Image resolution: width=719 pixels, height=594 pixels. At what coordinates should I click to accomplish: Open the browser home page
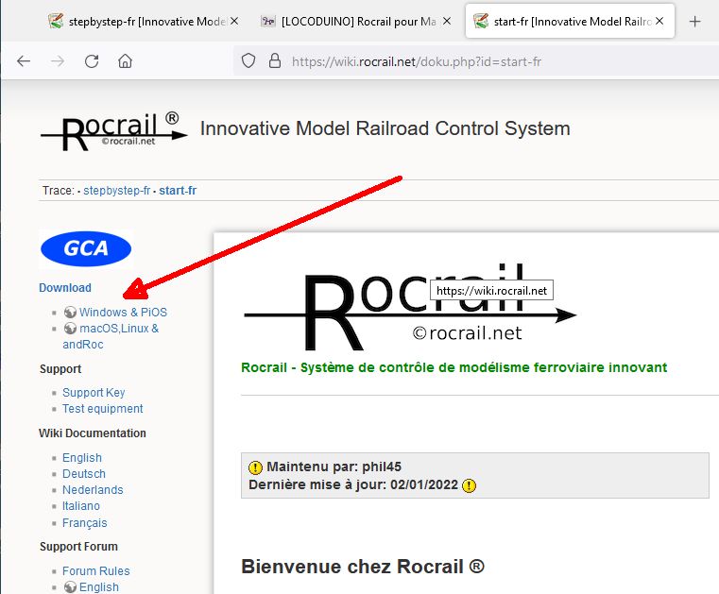pos(125,61)
